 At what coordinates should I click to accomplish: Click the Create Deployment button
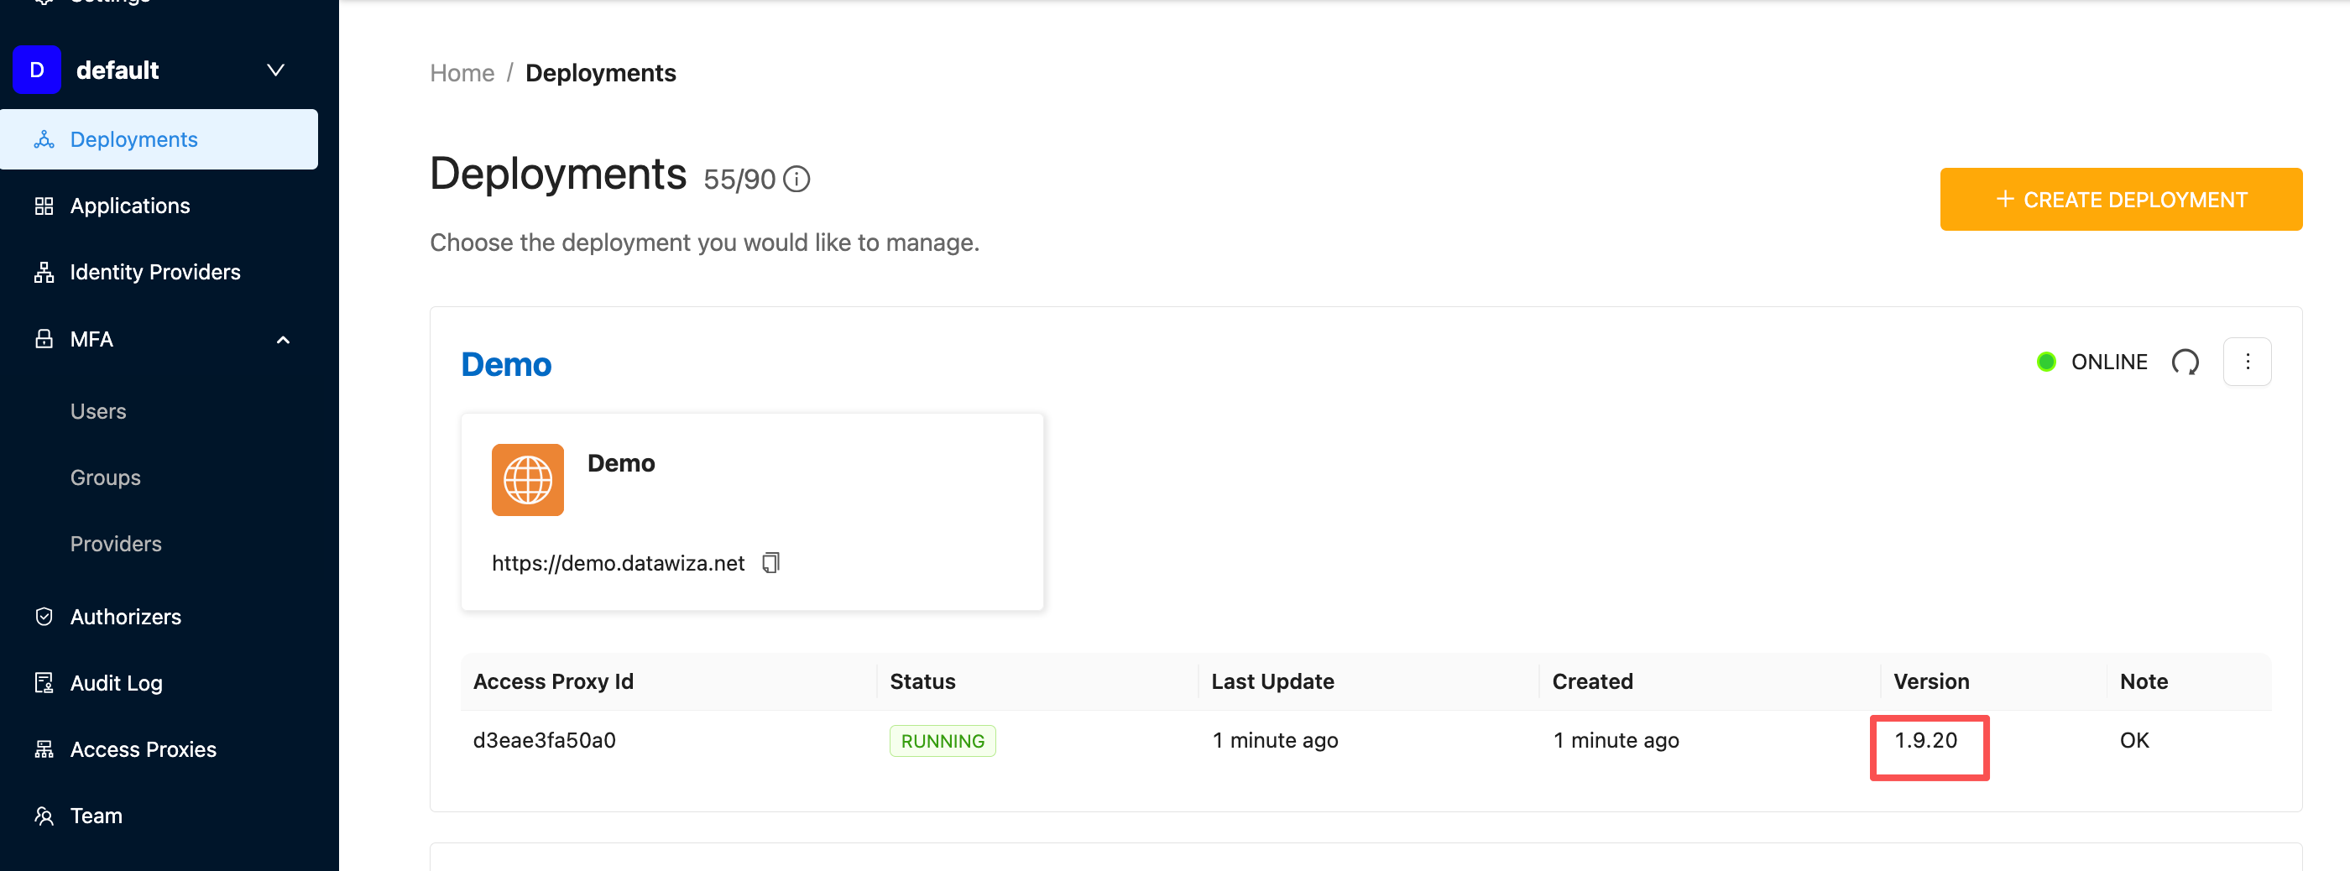click(x=2120, y=200)
